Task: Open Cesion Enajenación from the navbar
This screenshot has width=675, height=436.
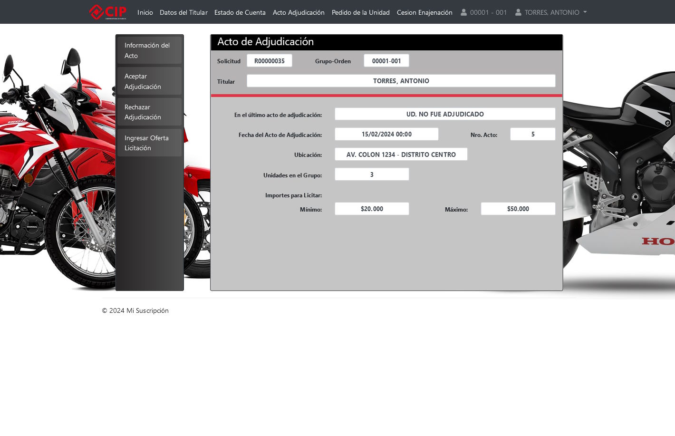Action: click(x=424, y=12)
